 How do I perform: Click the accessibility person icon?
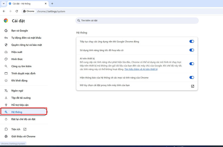pos(6,105)
